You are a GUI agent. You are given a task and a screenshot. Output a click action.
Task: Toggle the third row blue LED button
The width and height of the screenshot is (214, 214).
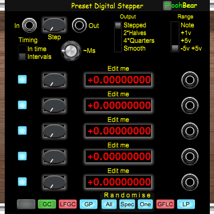click(x=22, y=130)
